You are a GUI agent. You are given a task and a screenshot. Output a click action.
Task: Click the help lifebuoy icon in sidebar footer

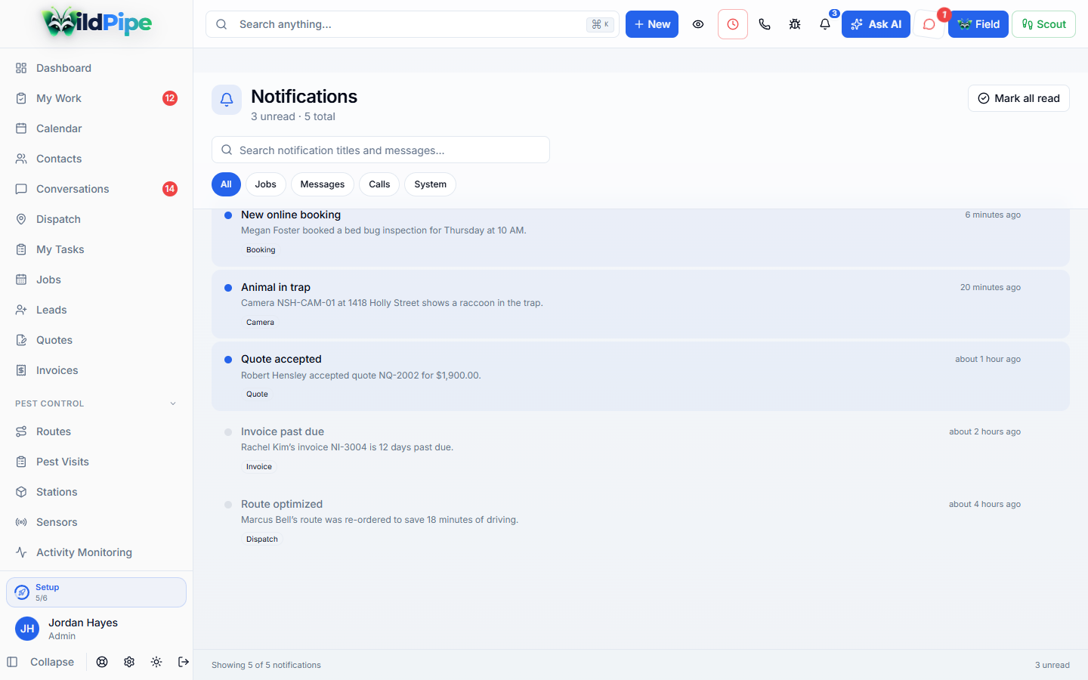coord(102,662)
